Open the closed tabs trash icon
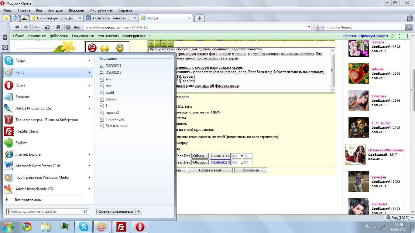Image resolution: width=415 pixels, height=233 pixels. 409,18
